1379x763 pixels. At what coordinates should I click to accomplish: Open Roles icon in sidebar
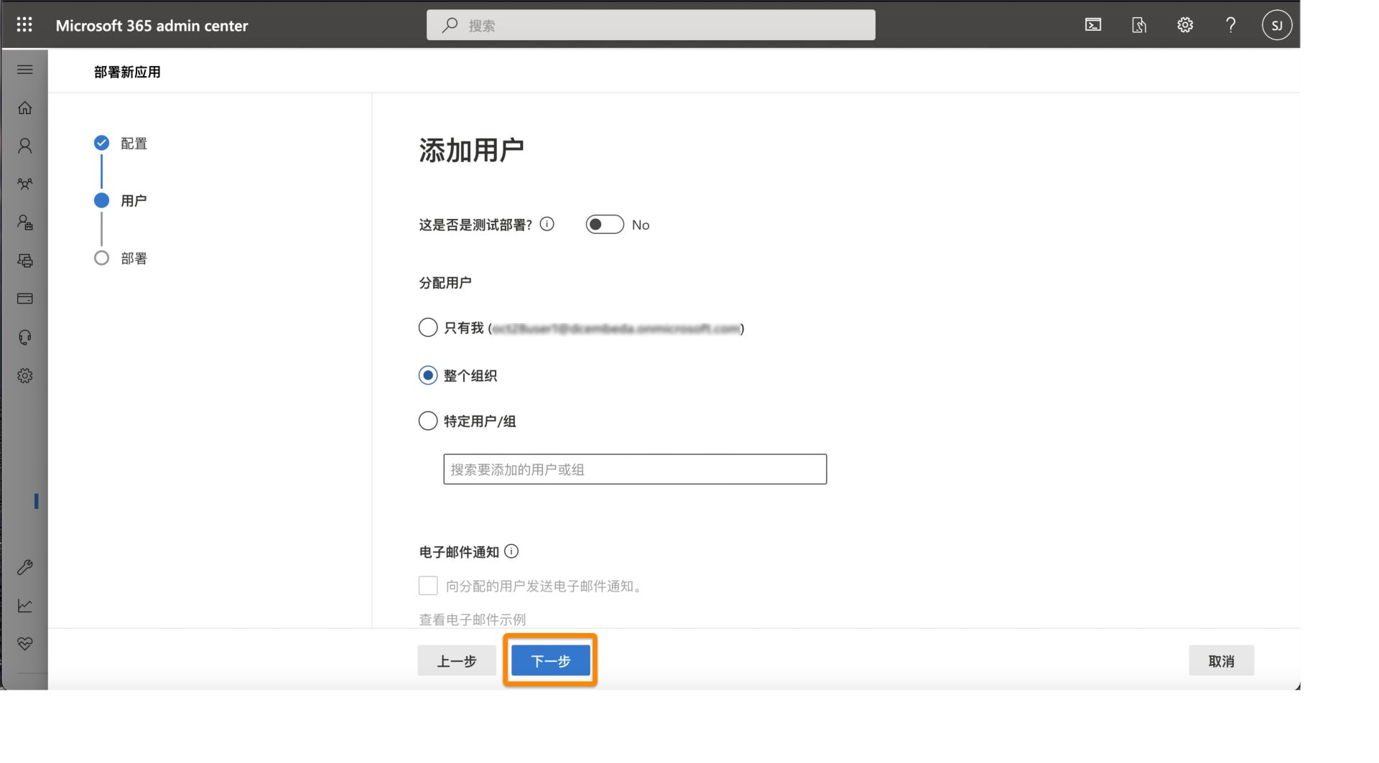tap(25, 223)
